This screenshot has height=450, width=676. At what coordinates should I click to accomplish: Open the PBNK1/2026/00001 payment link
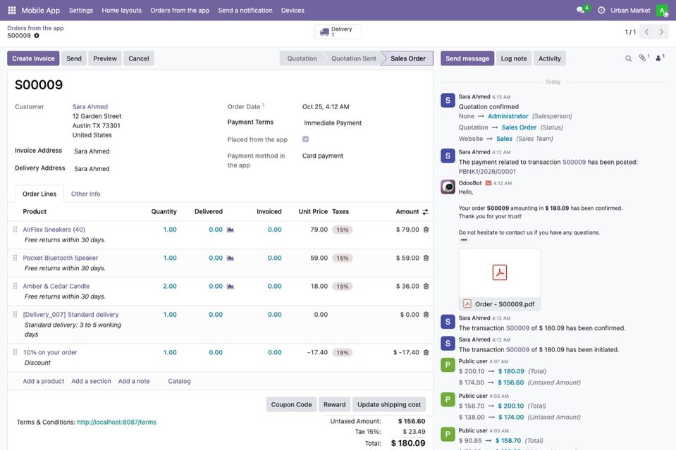(x=487, y=171)
